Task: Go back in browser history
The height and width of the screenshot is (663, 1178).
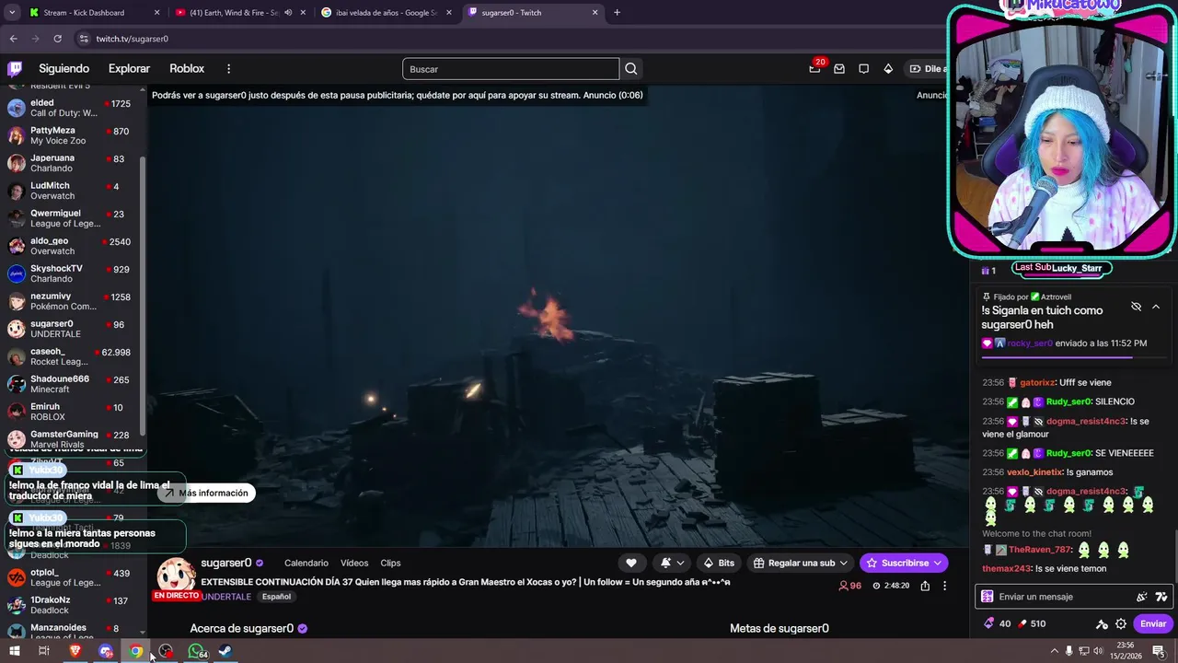Action: click(x=13, y=39)
